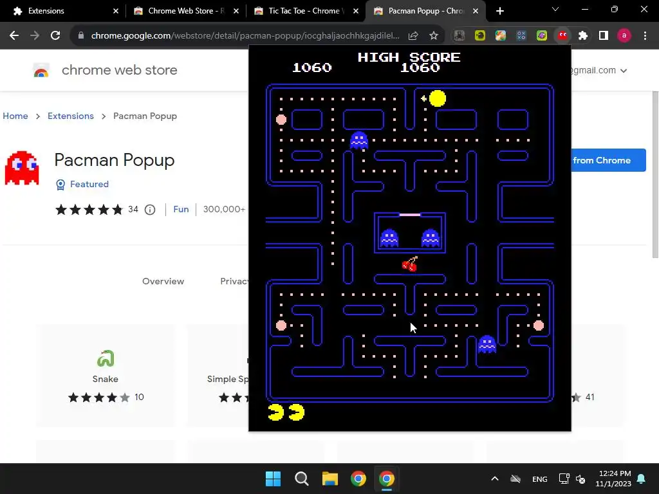
Task: Click the 300,000+ users text
Action: pyautogui.click(x=224, y=209)
